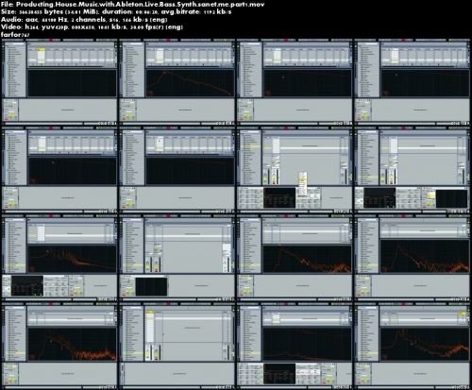Viewport: 472px width, 390px height.
Task: Open the frame showing two overlapping orange spectrum curves
Action: coord(412,346)
